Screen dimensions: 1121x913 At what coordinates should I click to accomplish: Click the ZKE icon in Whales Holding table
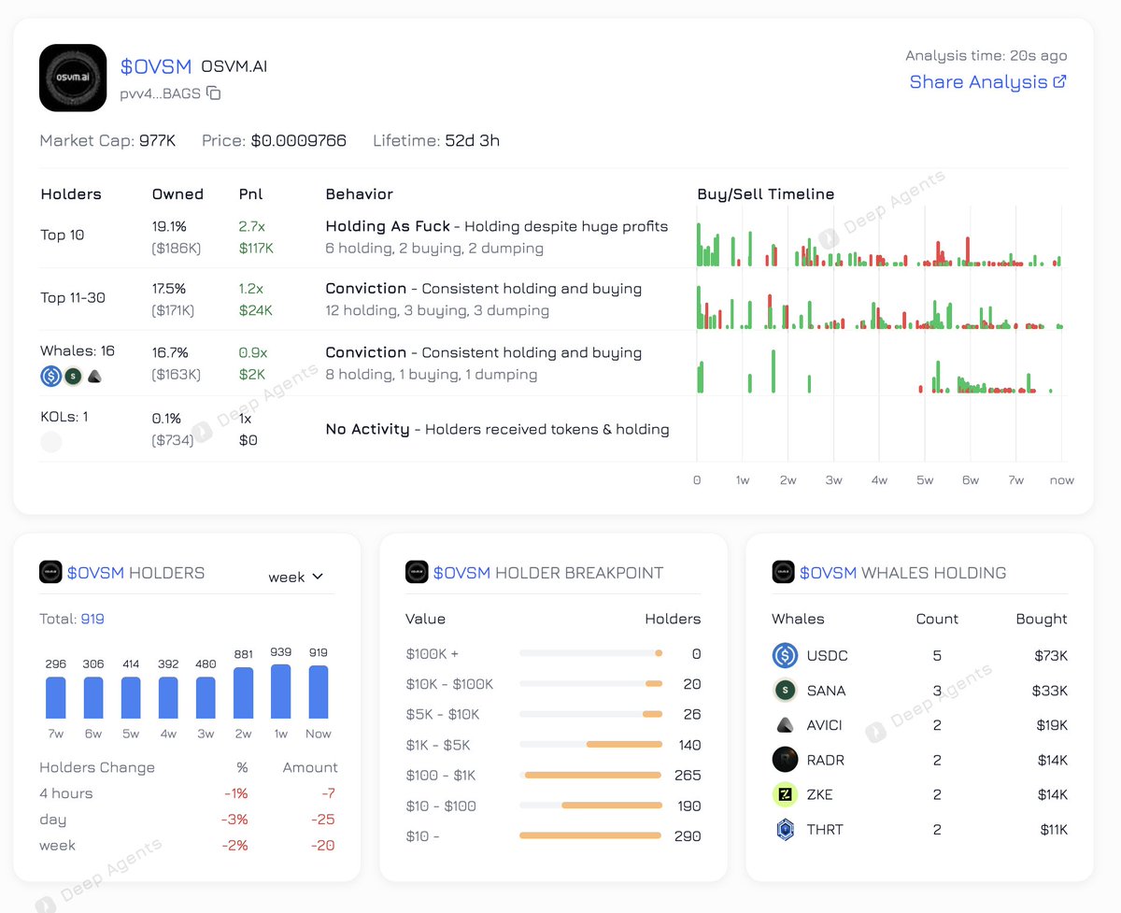[x=785, y=794]
